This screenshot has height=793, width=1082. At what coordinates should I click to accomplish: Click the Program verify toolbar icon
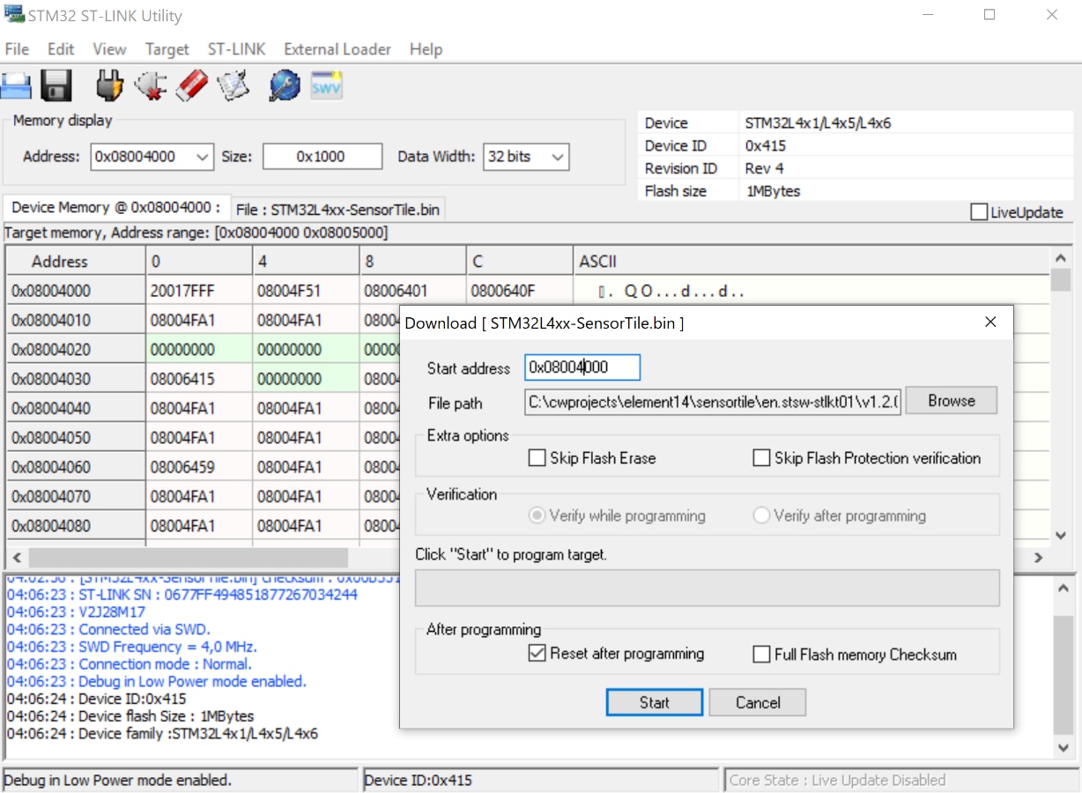coord(233,86)
